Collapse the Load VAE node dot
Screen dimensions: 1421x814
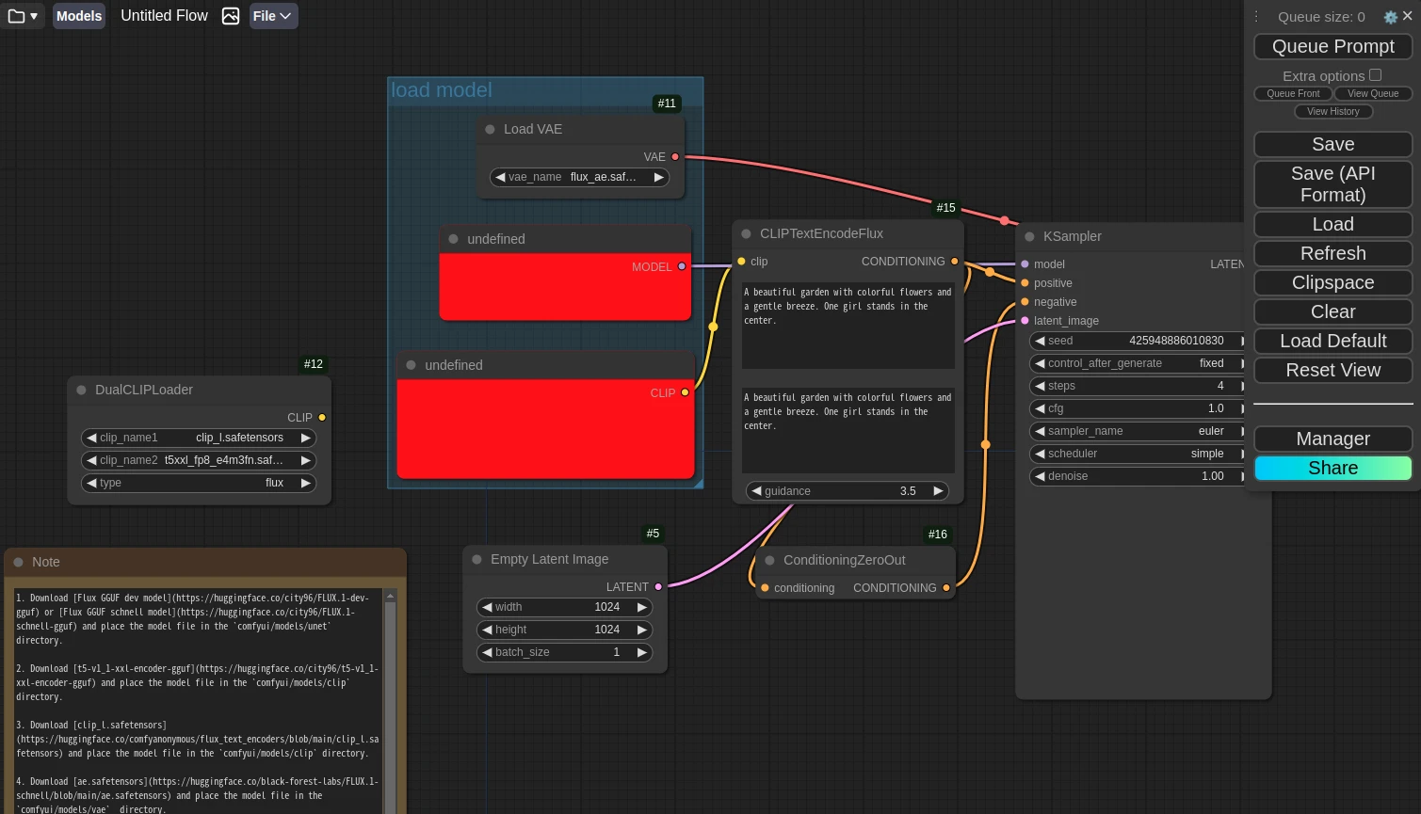(x=490, y=130)
